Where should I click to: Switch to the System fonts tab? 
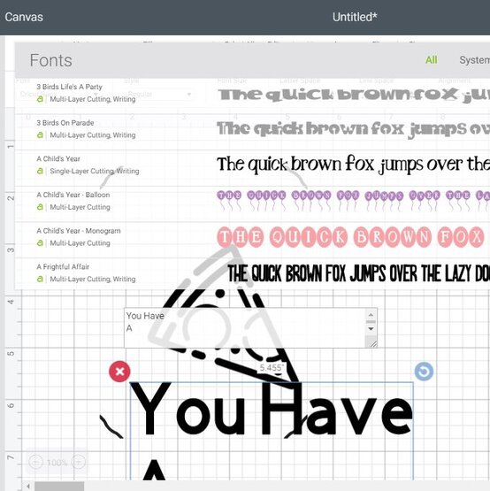(474, 60)
